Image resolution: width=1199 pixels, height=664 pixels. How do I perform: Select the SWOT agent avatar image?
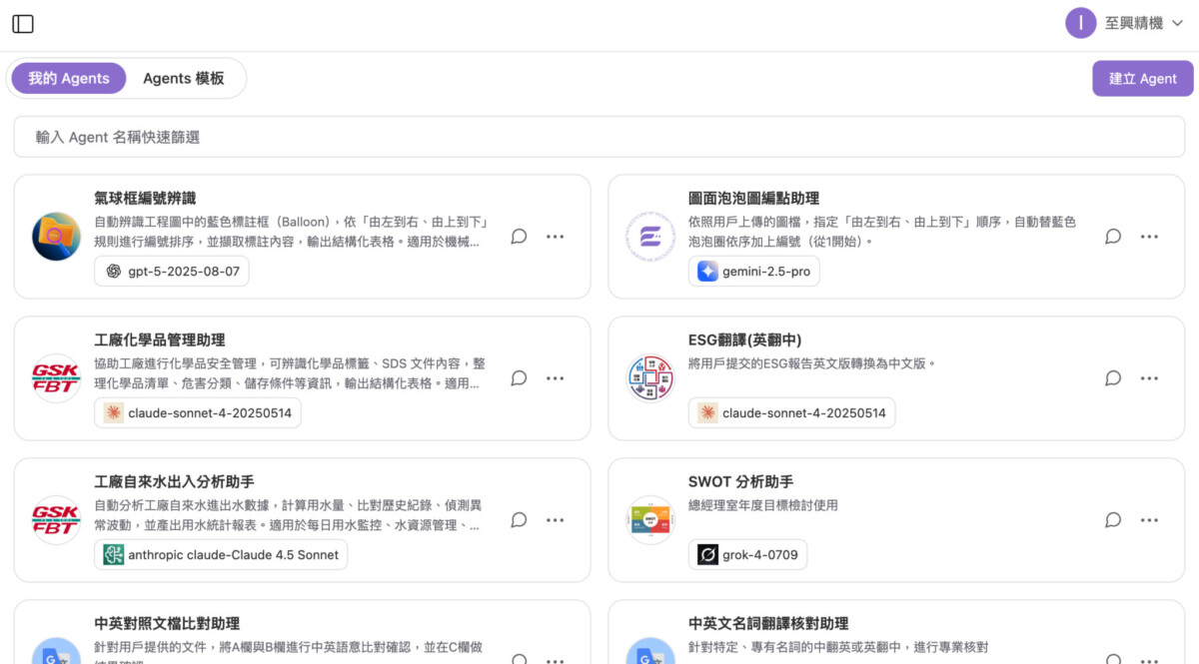point(650,520)
